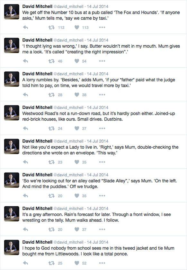Like the tweet showing 54 likes
187x270 pixels.
tap(77, 61)
